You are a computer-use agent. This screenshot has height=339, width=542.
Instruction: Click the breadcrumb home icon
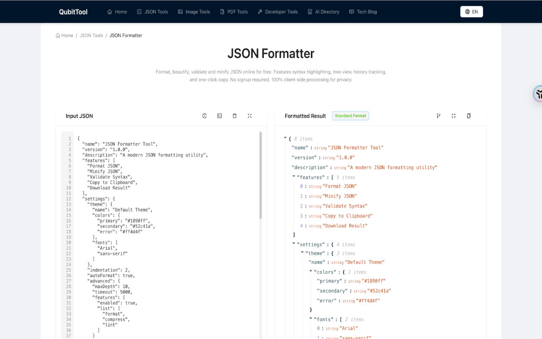pyautogui.click(x=58, y=36)
